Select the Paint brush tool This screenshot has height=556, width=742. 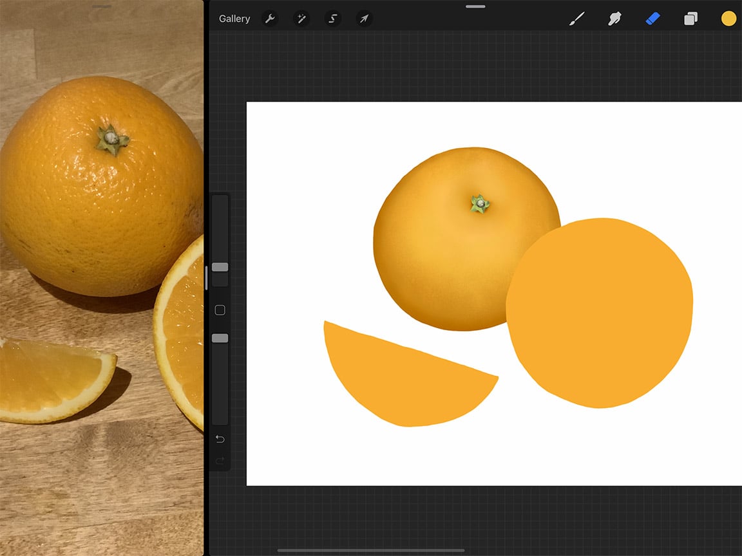577,19
